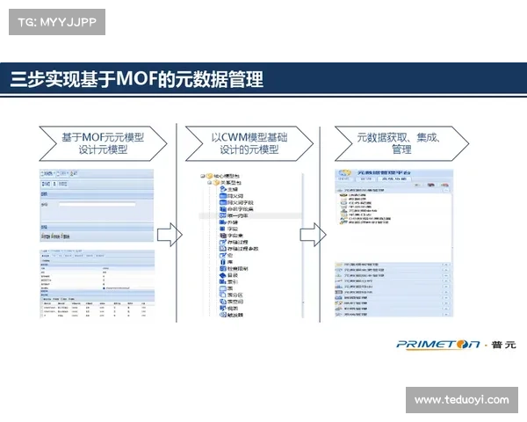Click the 库 database icon in tree

(222, 261)
